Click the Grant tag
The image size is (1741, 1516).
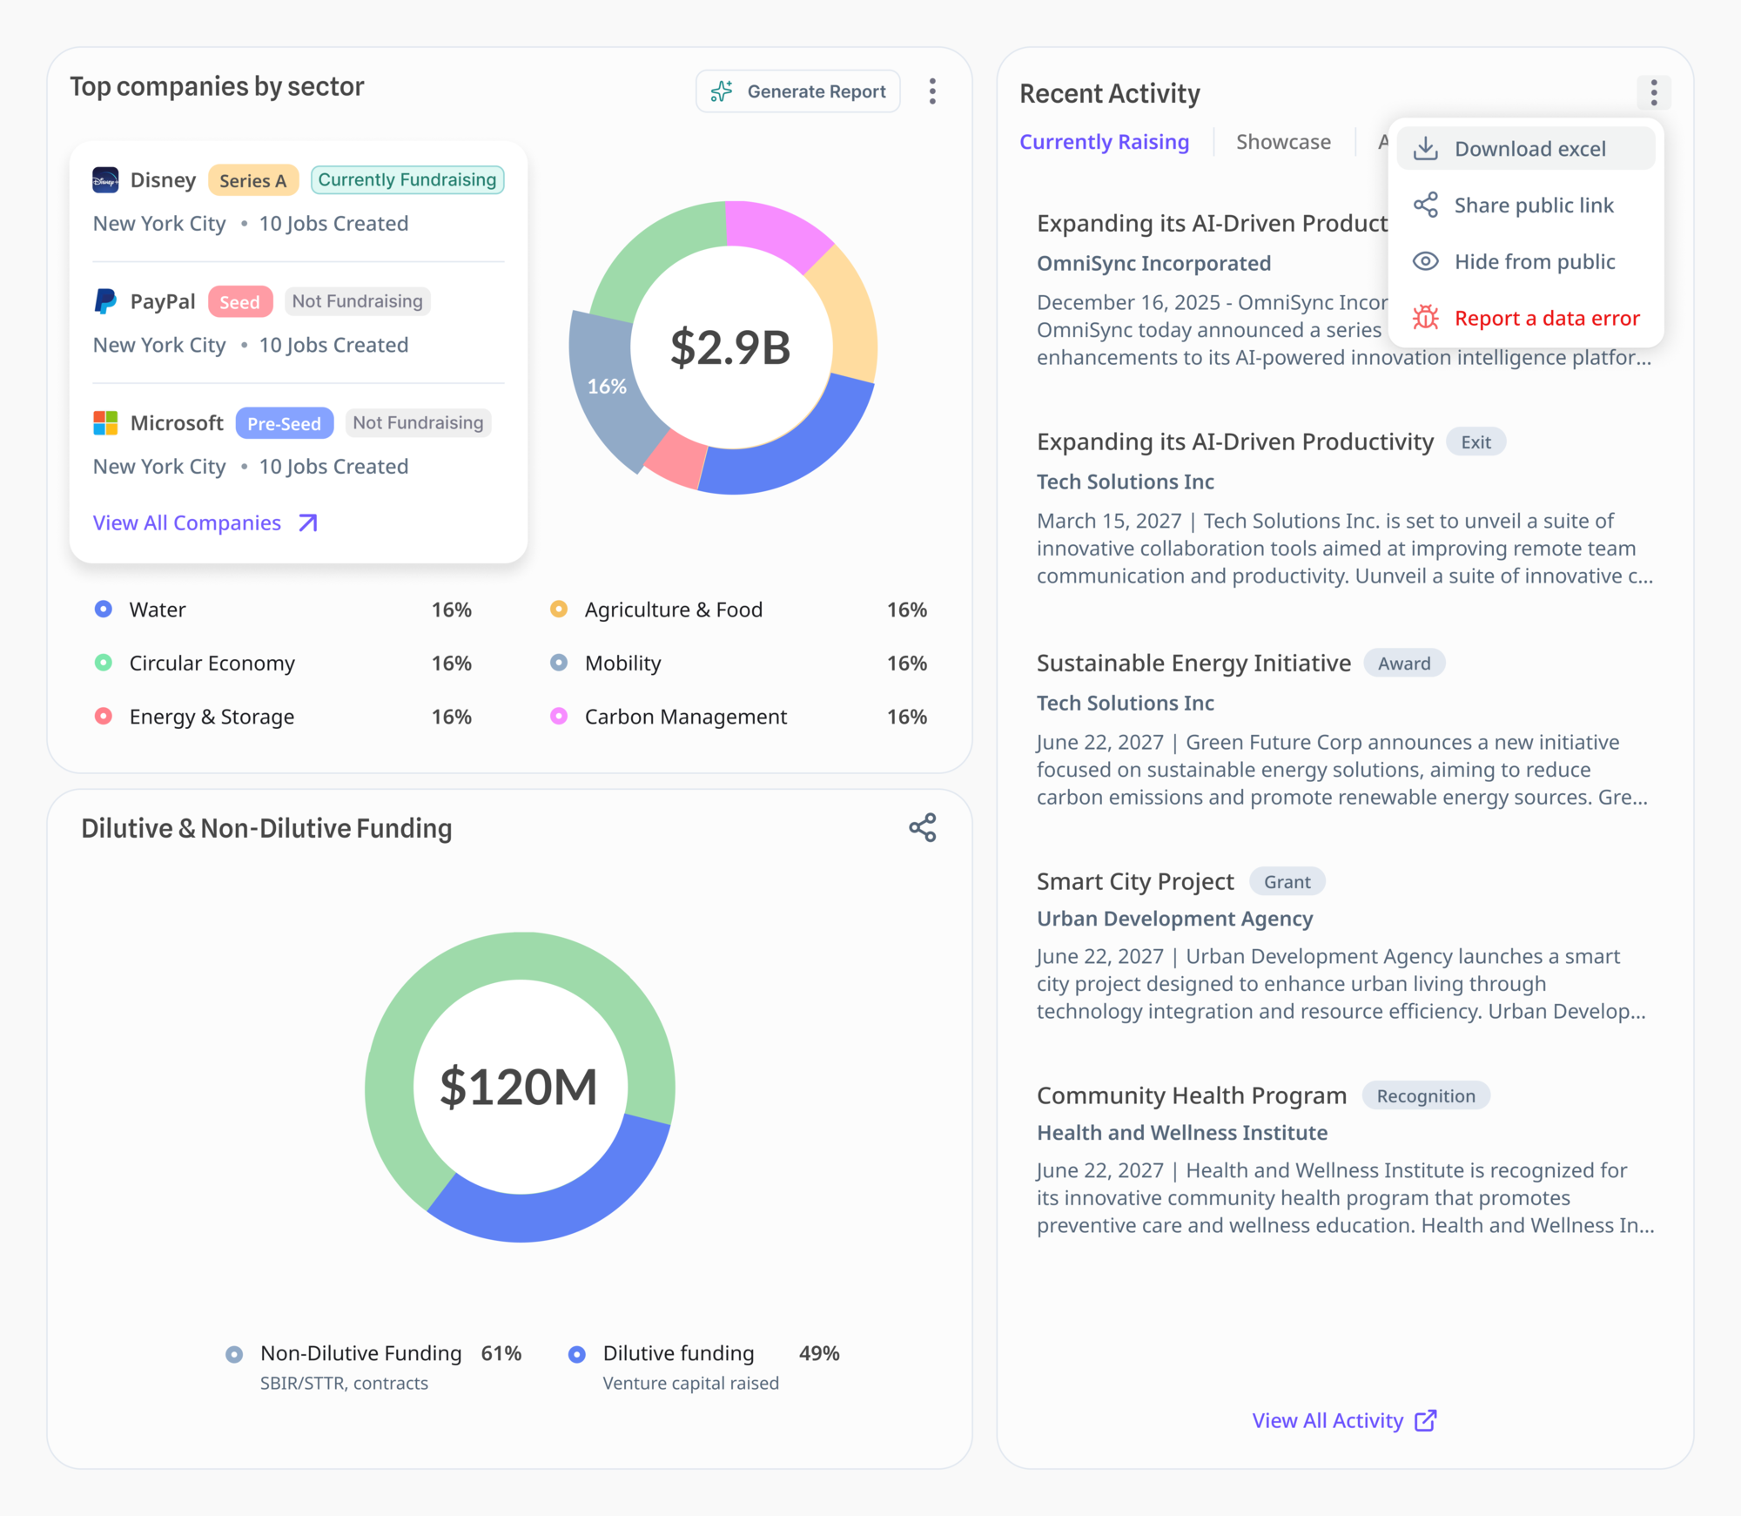pyautogui.click(x=1287, y=882)
